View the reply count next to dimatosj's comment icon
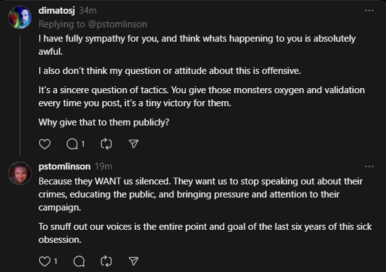The image size is (386, 272). tap(83, 144)
